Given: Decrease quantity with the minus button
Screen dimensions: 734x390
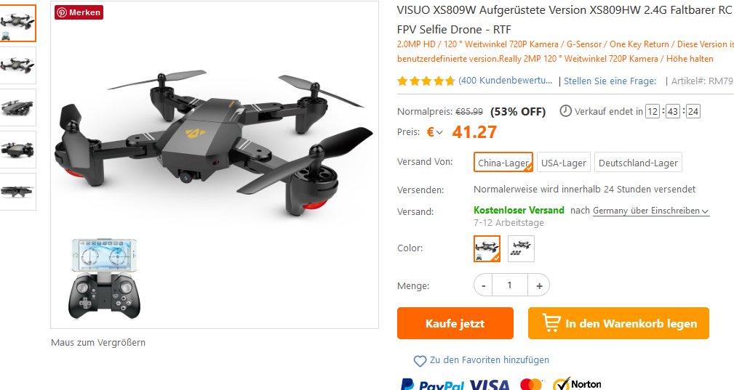Looking at the screenshot, I should point(483,285).
